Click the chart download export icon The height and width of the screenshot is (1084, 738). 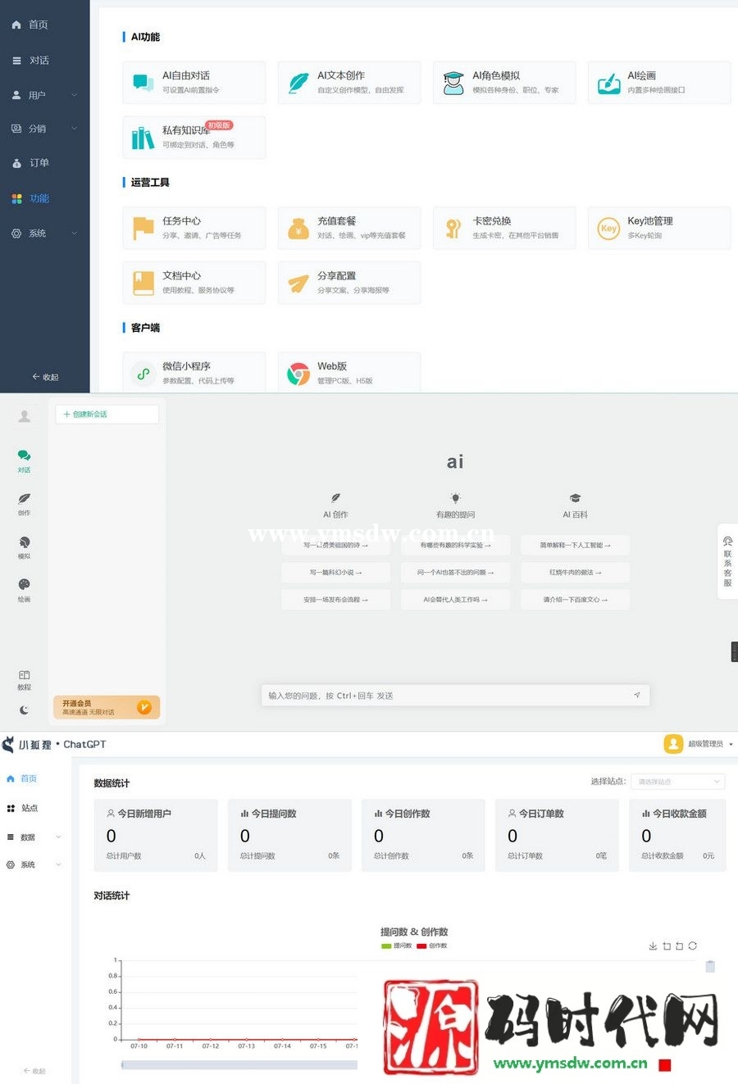click(653, 946)
